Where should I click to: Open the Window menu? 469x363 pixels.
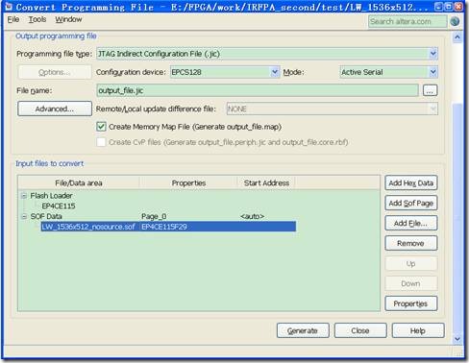point(68,19)
